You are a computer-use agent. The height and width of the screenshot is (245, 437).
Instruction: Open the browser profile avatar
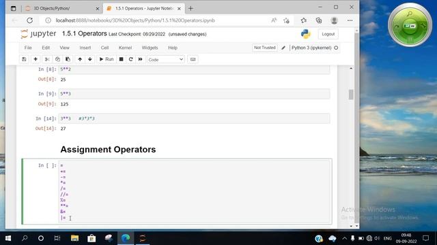(334, 20)
